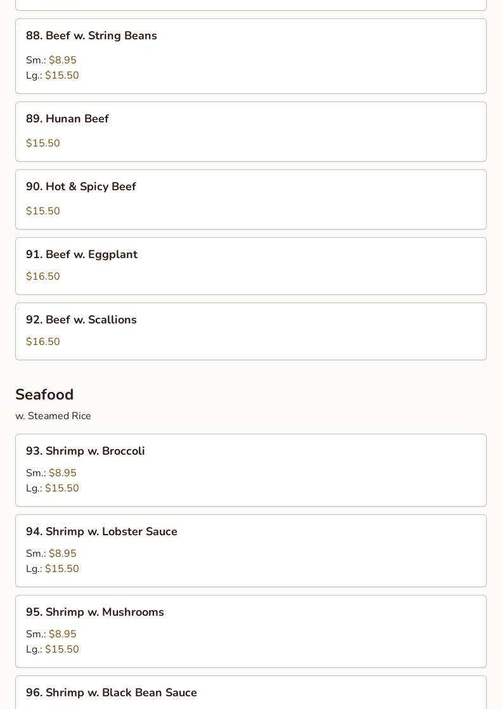Click the Beef w. Scallions price
502x709 pixels.
[43, 342]
